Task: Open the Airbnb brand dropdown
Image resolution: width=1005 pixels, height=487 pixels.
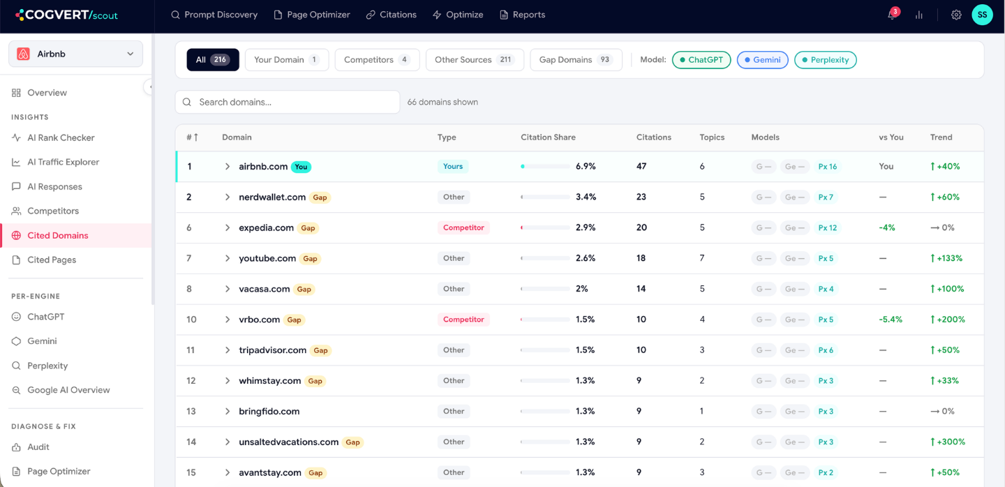Action: [75, 54]
